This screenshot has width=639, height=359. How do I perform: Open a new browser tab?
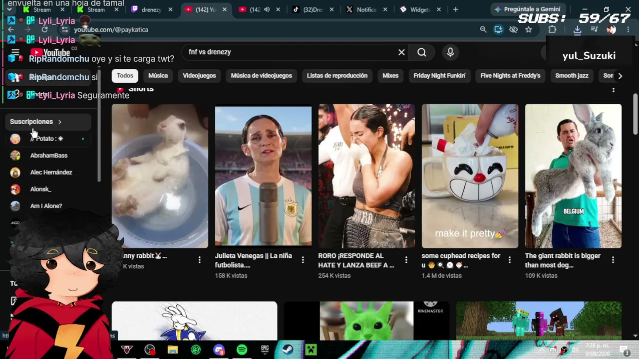[455, 9]
